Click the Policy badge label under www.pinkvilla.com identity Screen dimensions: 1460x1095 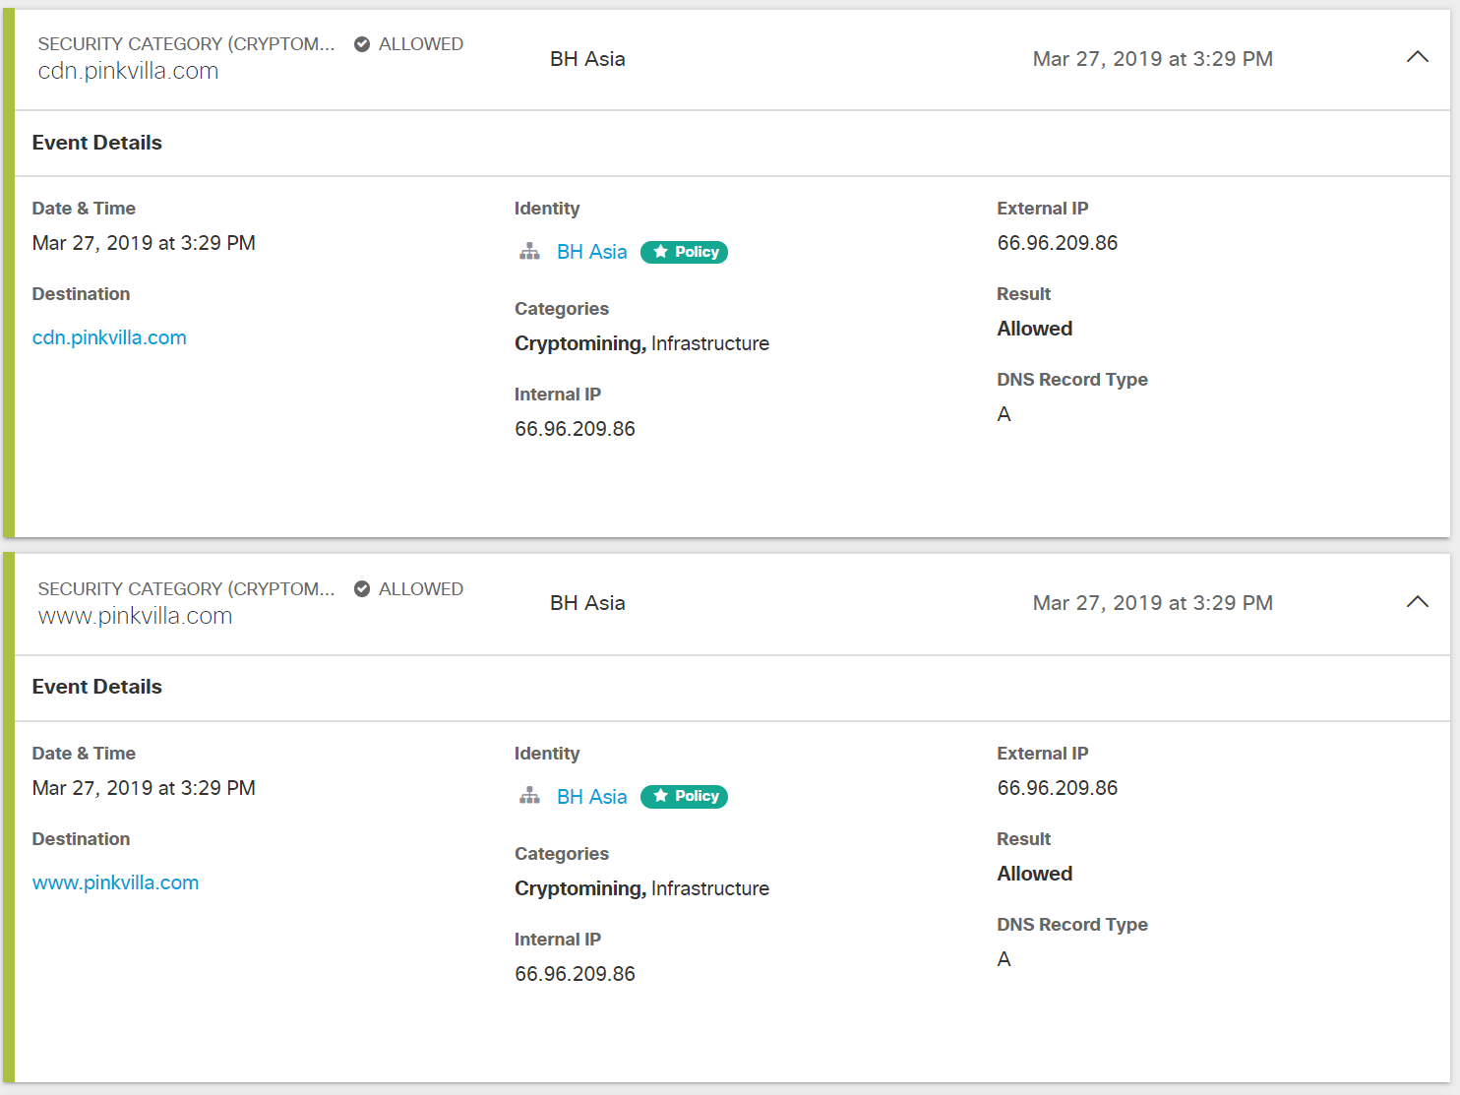point(697,796)
